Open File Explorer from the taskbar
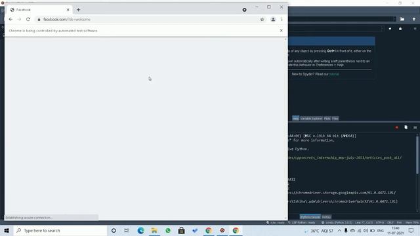The height and width of the screenshot is (236, 420). (154, 230)
